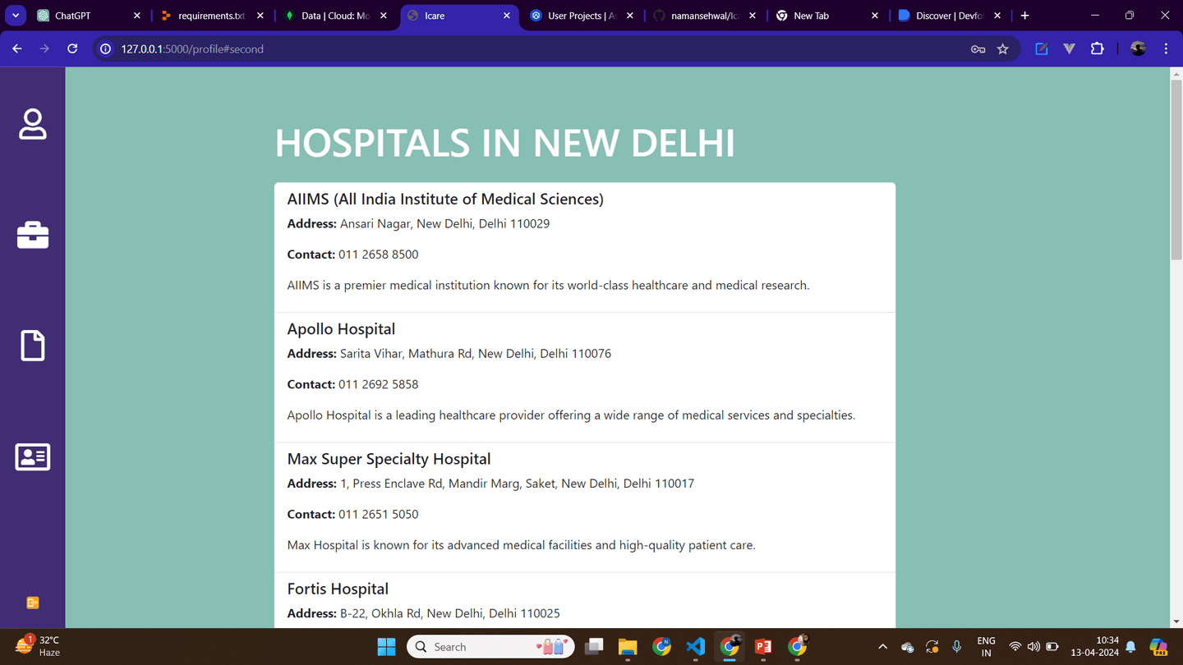Click the briefcase sidebar icon
This screenshot has width=1183, height=665.
pyautogui.click(x=33, y=235)
